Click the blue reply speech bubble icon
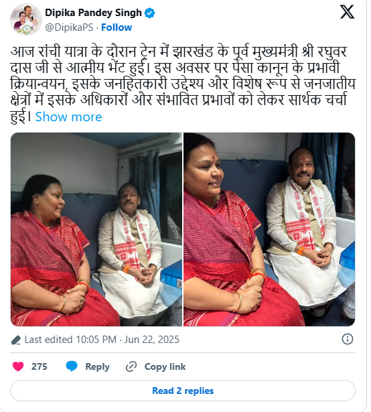Image resolution: width=371 pixels, height=412 pixels. (72, 366)
